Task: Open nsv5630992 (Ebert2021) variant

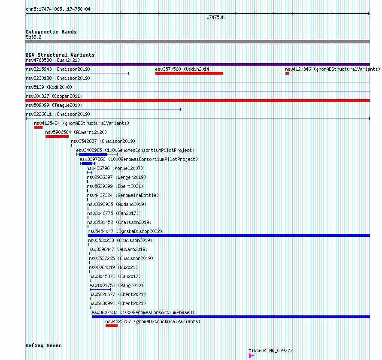Action: coord(118,303)
